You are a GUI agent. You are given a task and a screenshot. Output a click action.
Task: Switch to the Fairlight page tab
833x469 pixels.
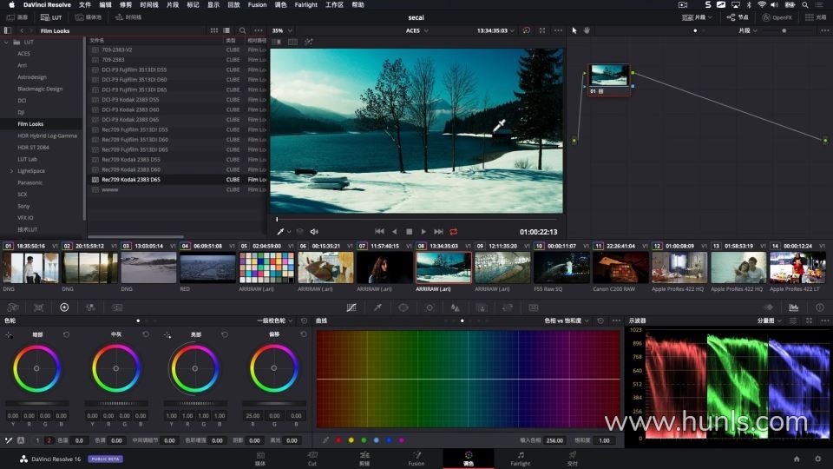tap(520, 458)
